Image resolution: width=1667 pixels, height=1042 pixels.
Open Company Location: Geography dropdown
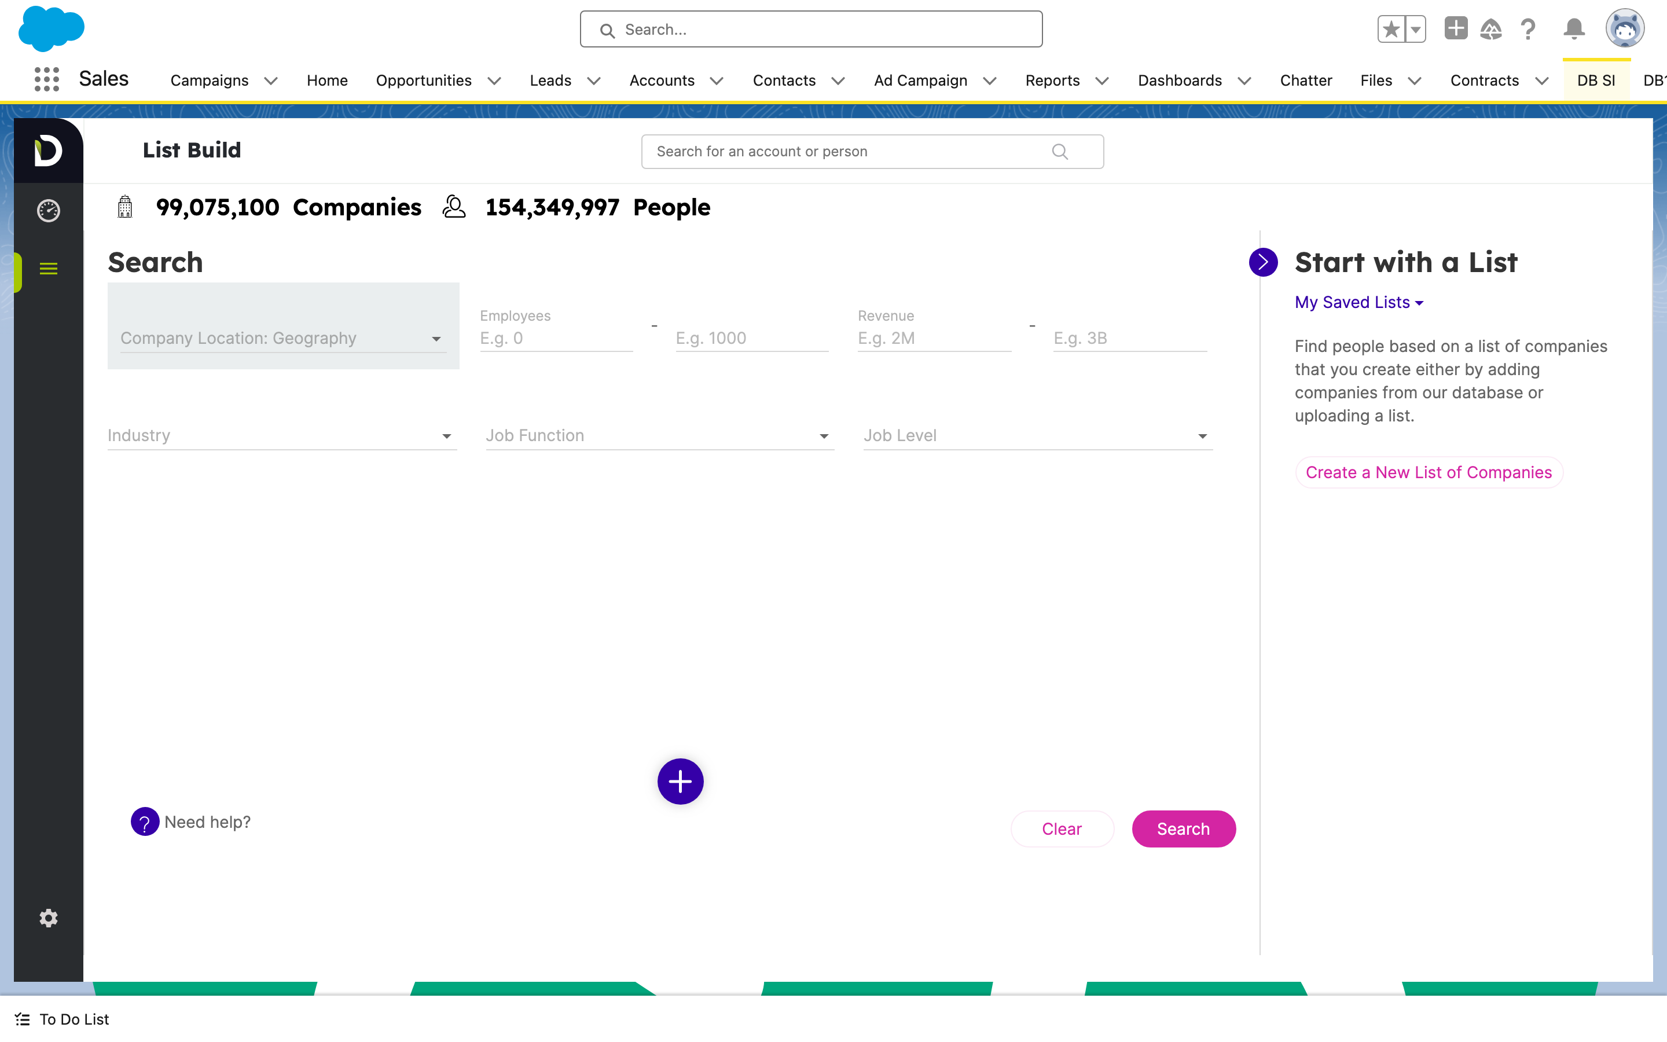click(283, 339)
